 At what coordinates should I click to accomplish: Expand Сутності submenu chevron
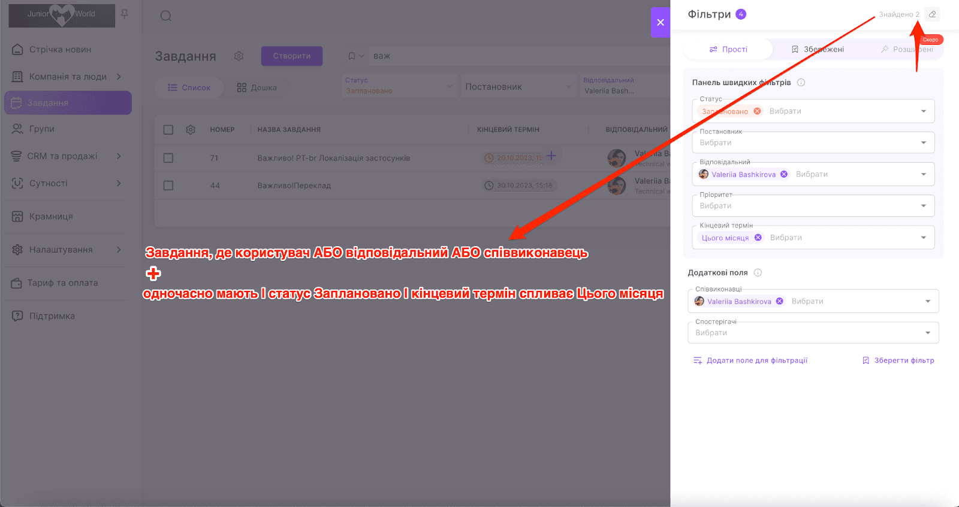click(119, 183)
